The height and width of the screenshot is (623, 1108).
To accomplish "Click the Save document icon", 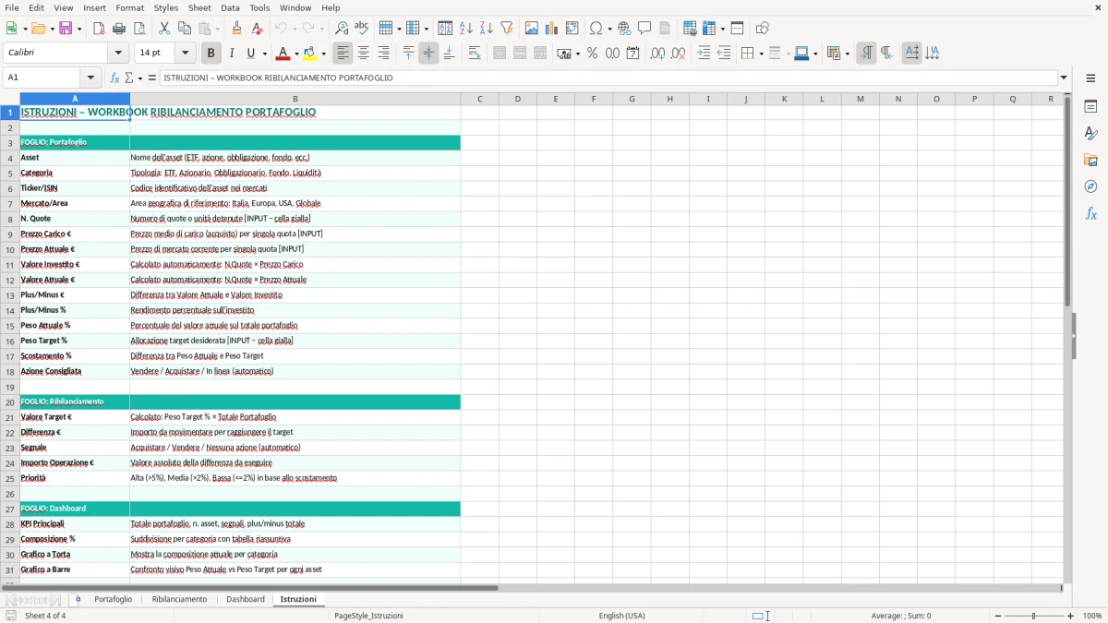I will click(x=66, y=29).
